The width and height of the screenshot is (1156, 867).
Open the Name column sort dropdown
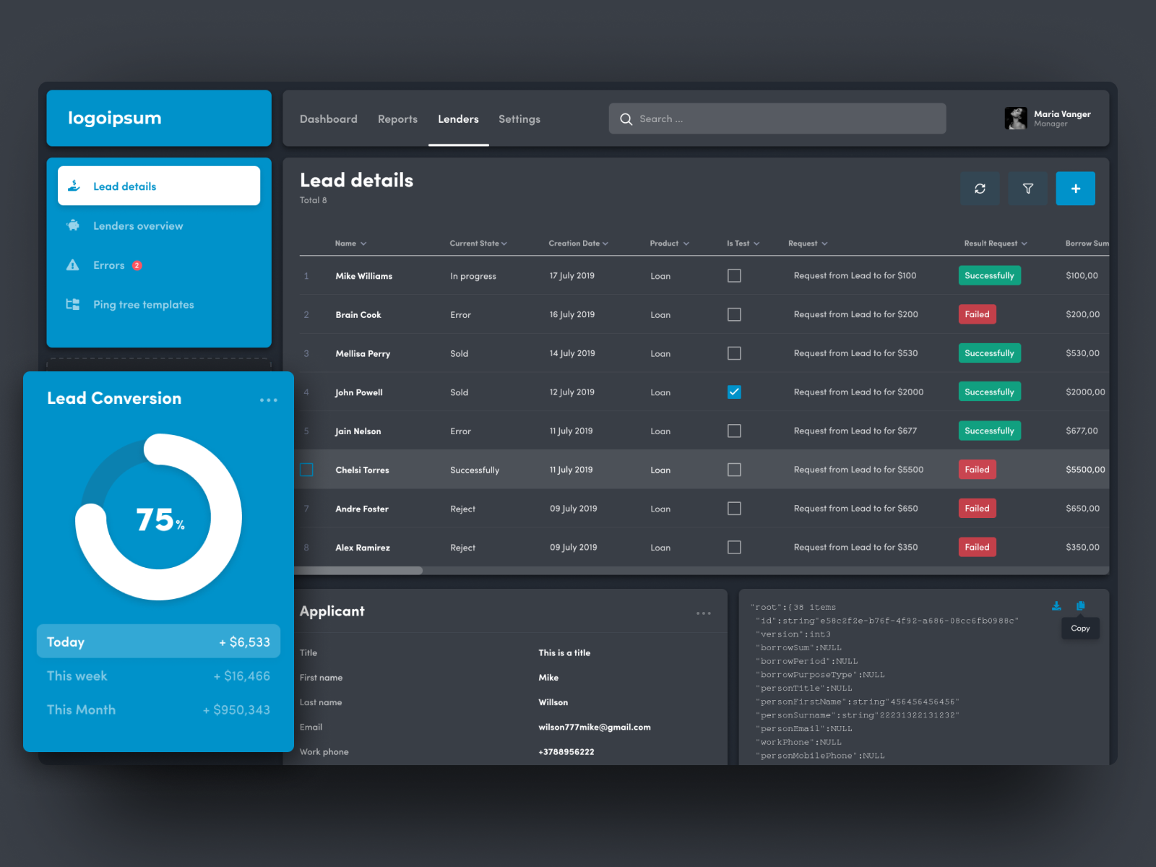(364, 243)
